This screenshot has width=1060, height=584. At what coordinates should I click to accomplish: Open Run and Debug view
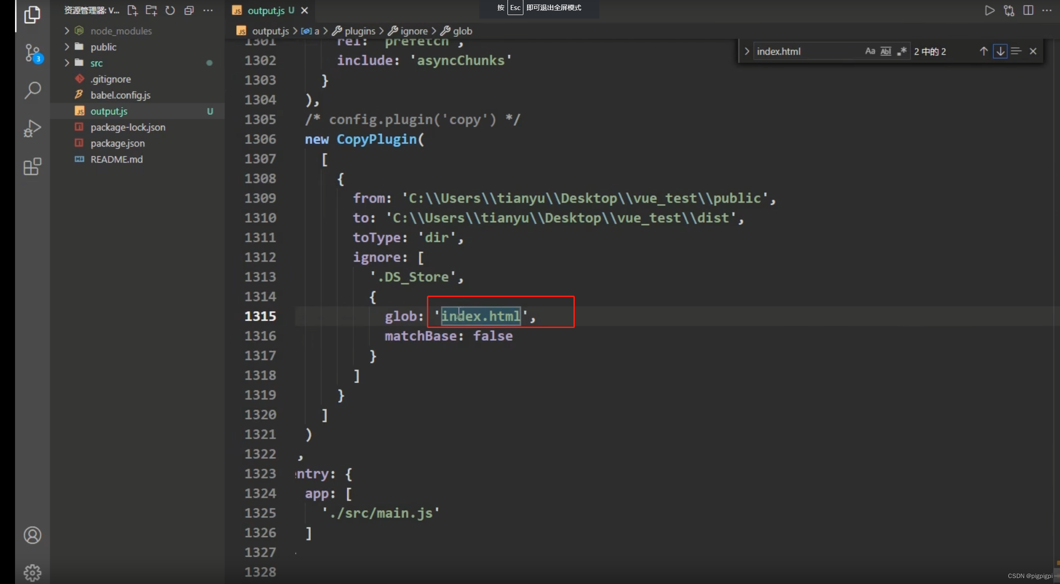click(32, 128)
